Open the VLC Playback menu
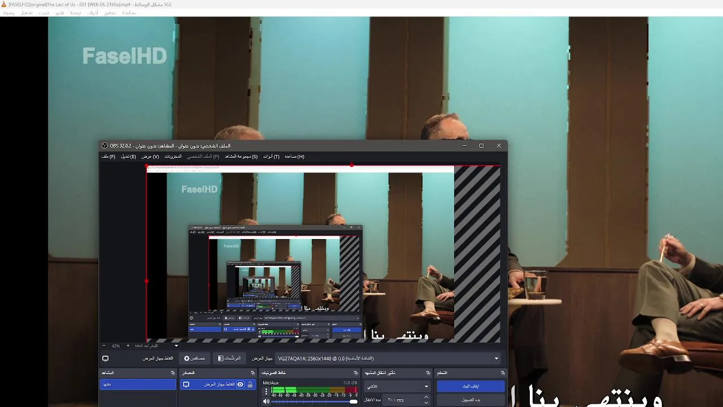 click(27, 12)
